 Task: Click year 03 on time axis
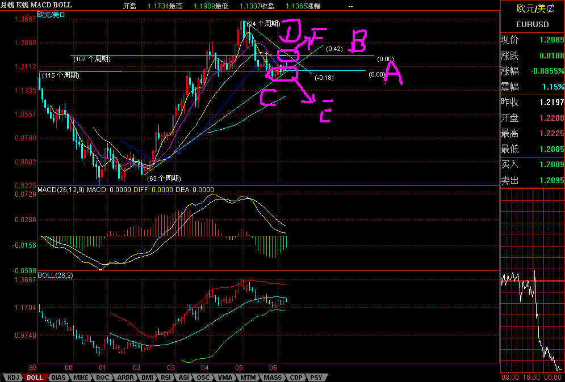pos(171,368)
